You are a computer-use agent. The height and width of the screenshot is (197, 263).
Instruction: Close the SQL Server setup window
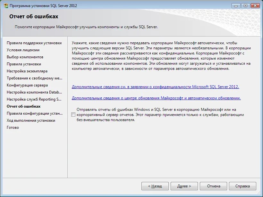255,6
